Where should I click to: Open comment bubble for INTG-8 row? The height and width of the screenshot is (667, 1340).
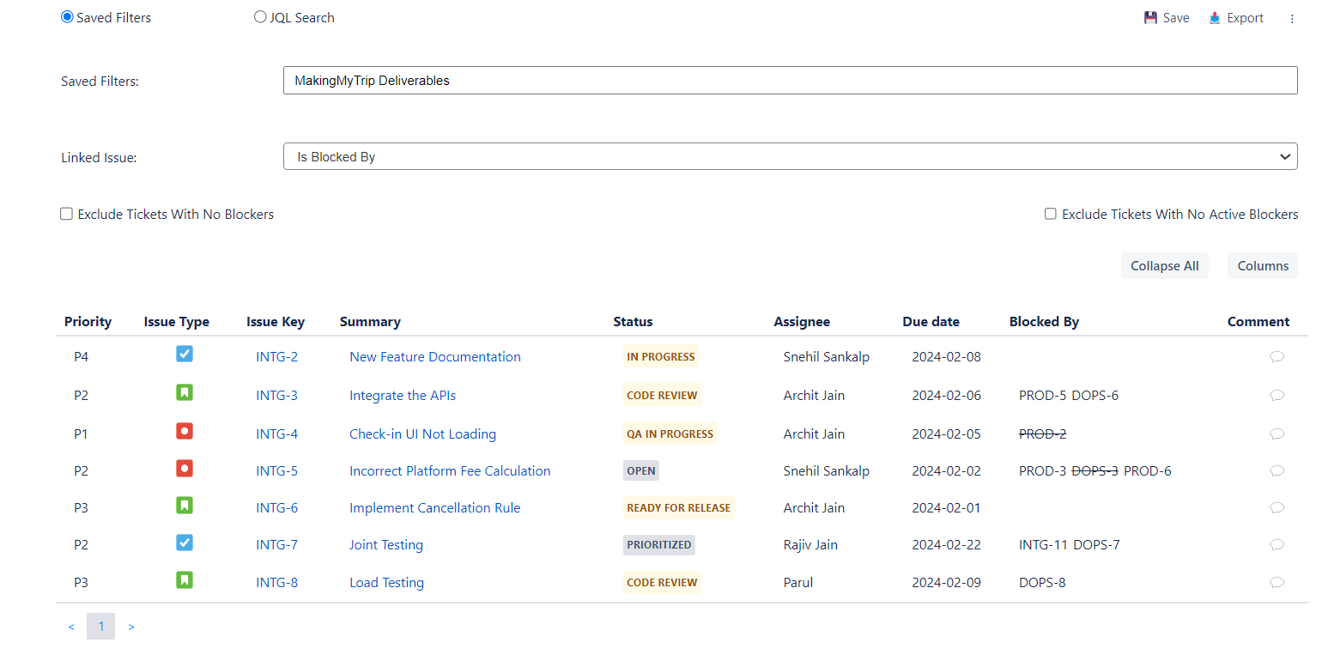coord(1276,583)
